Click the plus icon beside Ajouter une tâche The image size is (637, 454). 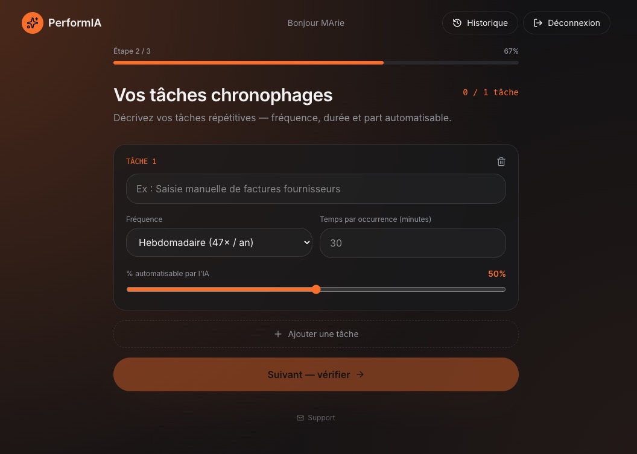[x=278, y=334]
